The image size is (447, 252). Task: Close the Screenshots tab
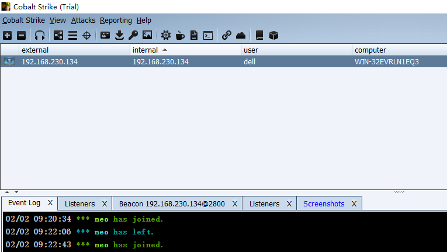(354, 204)
